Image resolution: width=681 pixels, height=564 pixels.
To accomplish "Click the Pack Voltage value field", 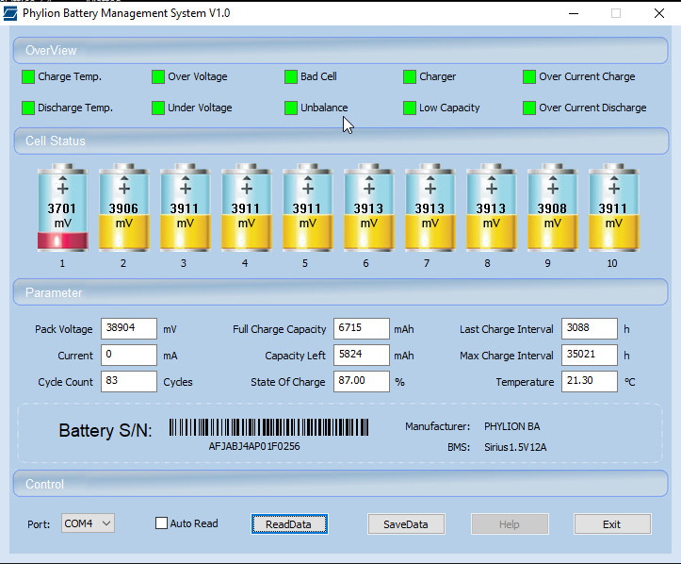I will [x=128, y=329].
